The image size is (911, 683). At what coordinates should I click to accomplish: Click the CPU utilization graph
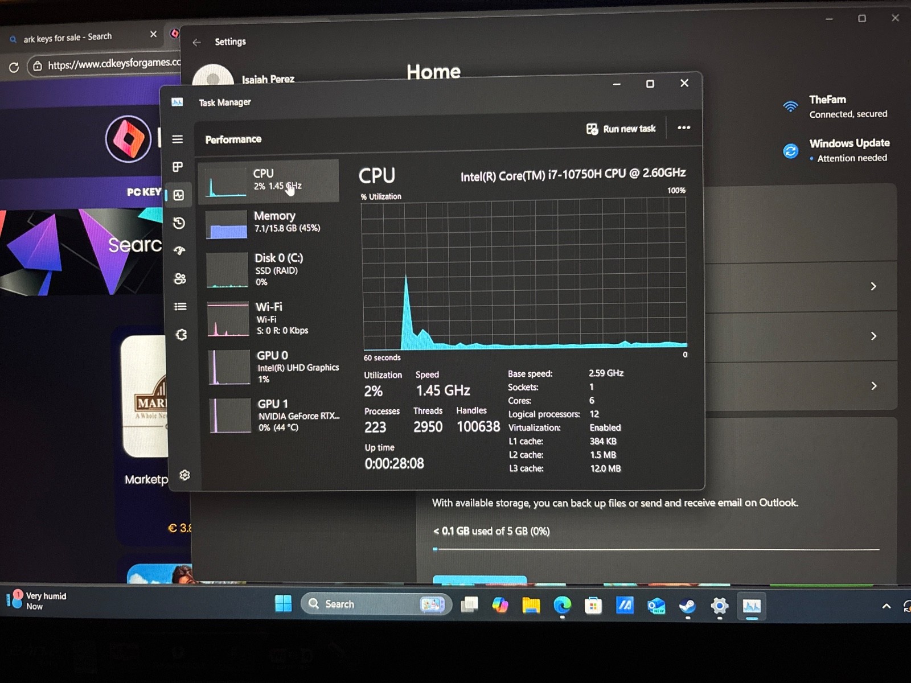(x=524, y=274)
